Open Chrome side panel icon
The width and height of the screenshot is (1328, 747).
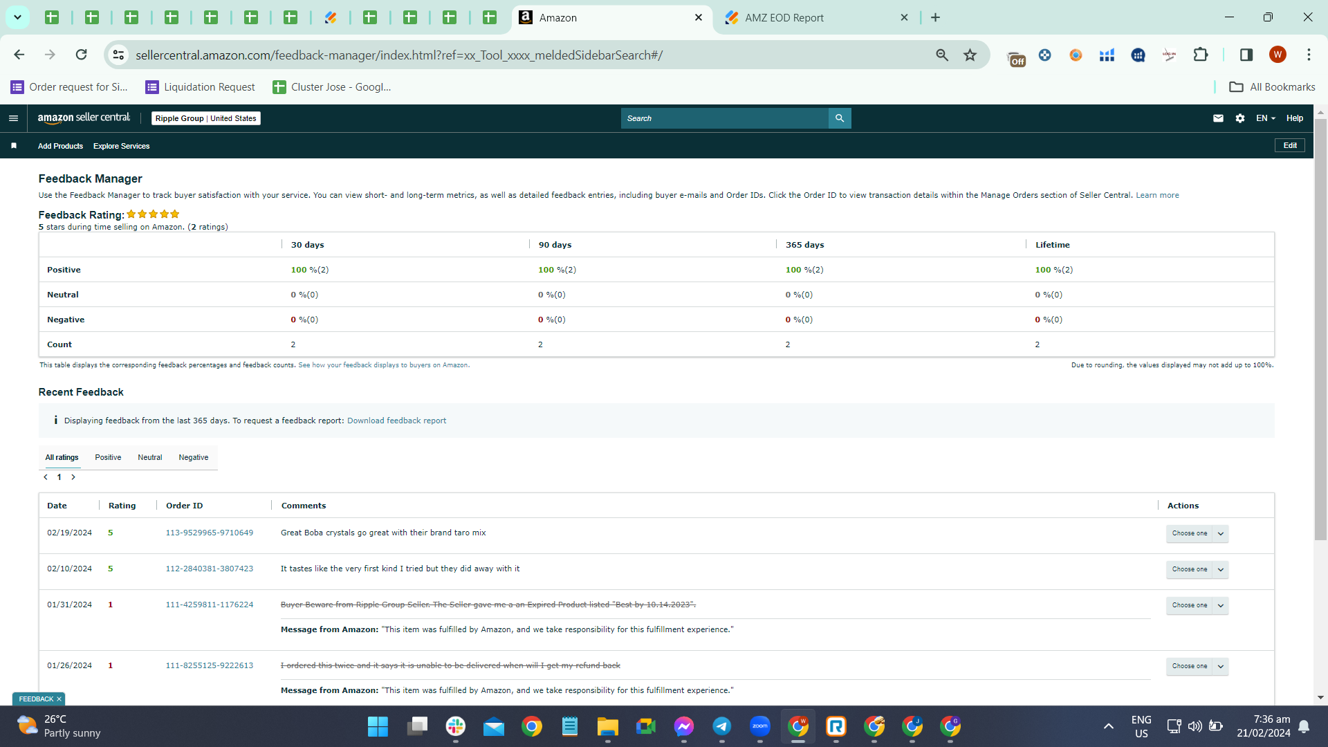coord(1246,55)
